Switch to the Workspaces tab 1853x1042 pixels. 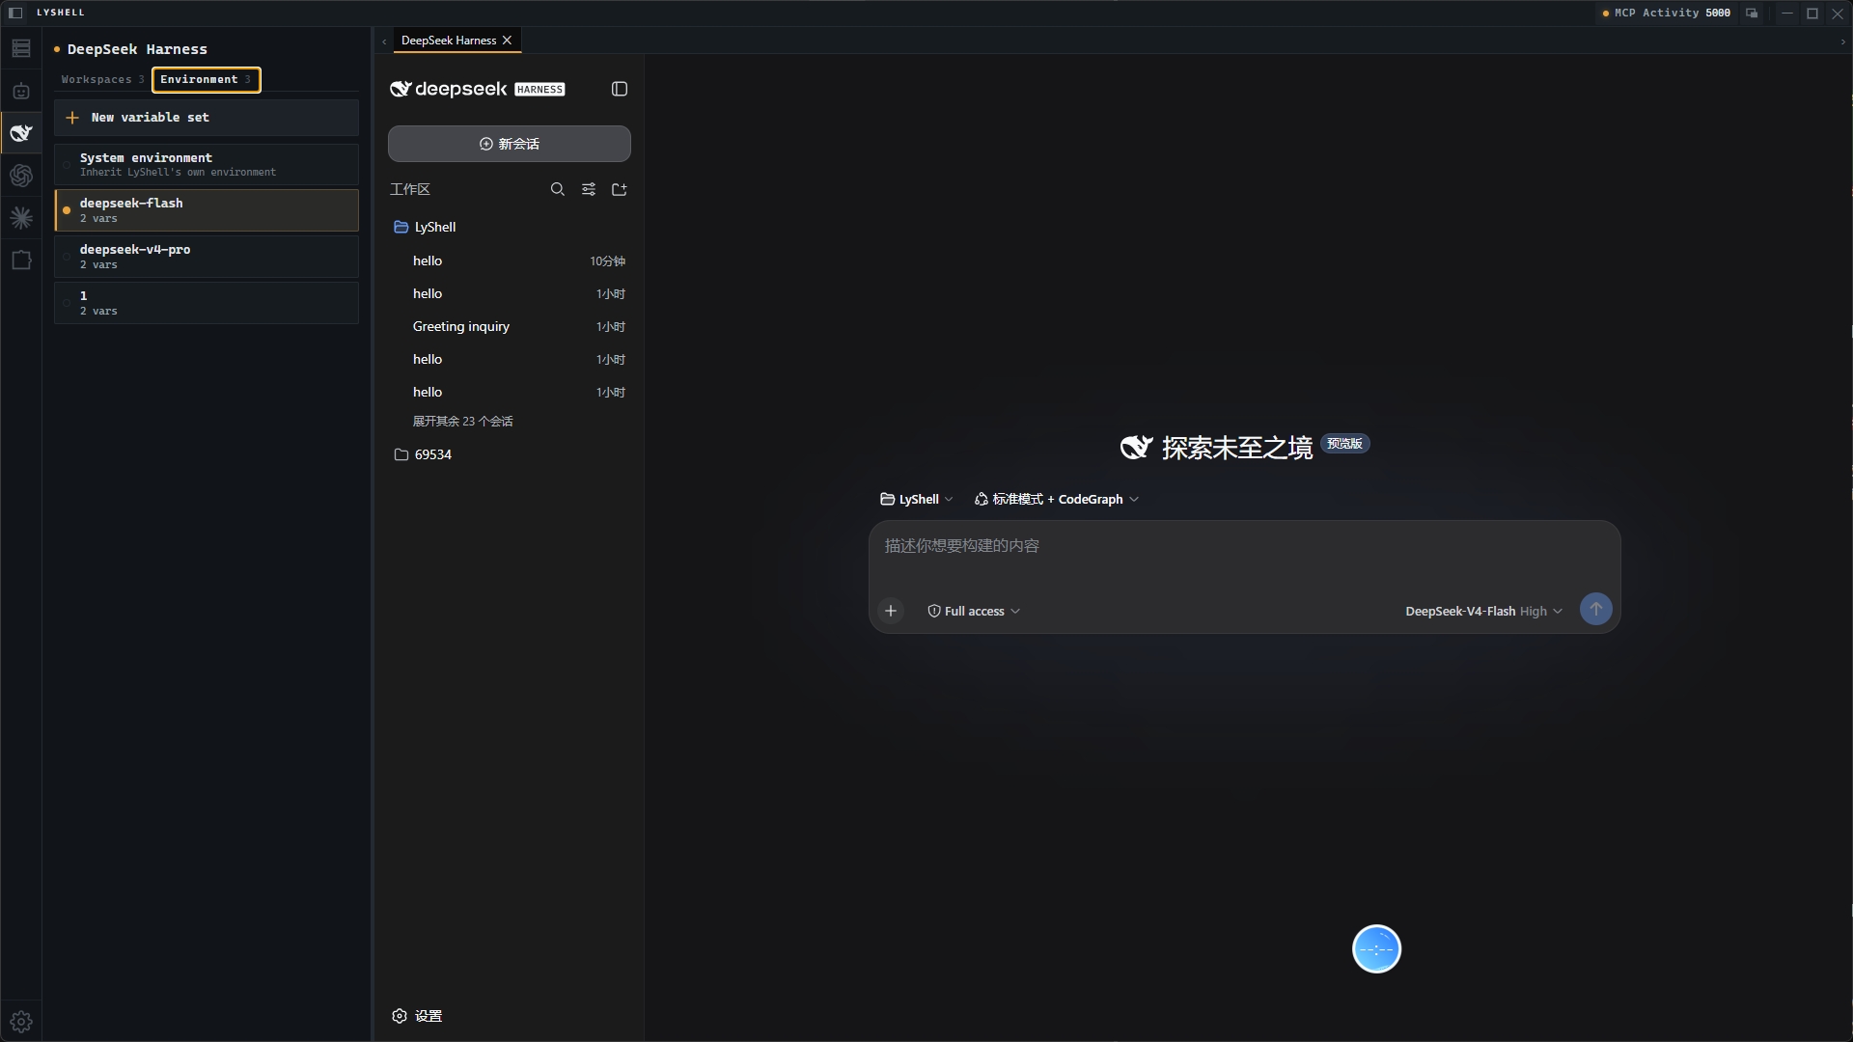tap(102, 79)
